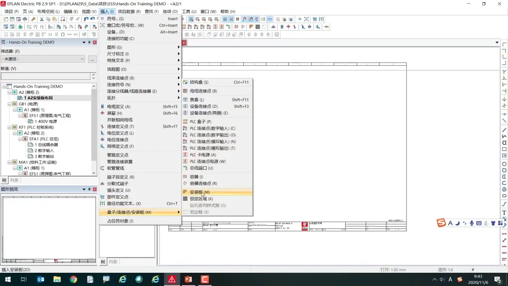Collapse the KF1 (PLC 控制系统) tree node
The width and height of the screenshot is (508, 286).
click(x=9, y=127)
